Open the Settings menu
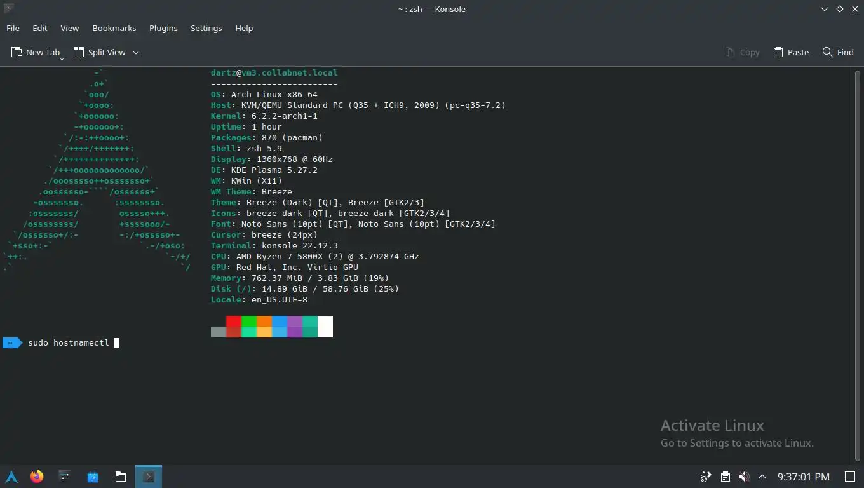Screen dimensions: 864x488 [206, 28]
